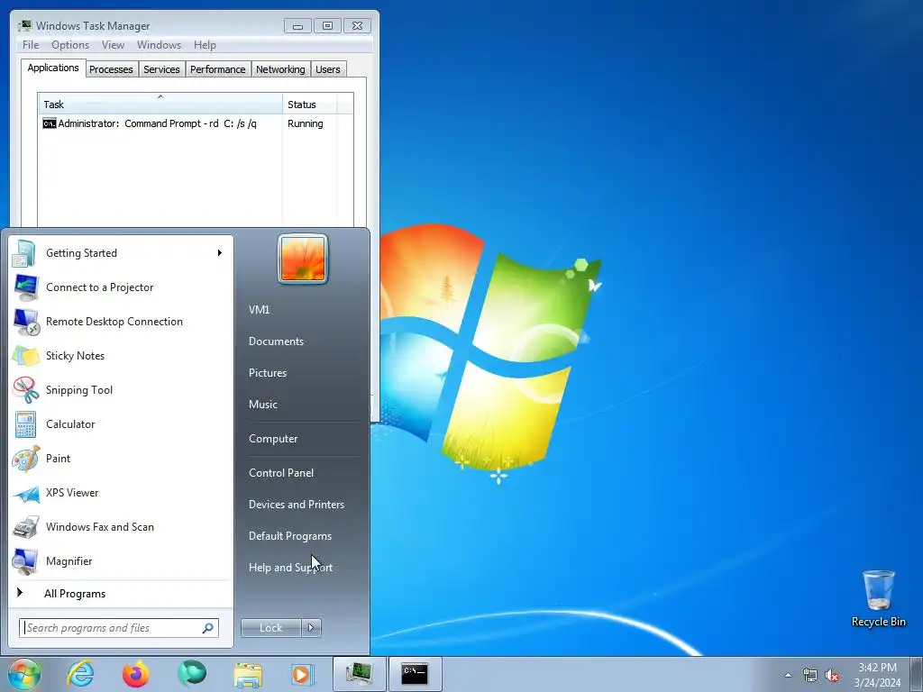The image size is (923, 692).
Task: Open Windows Explorer folder on taskbar
Action: coord(248,674)
